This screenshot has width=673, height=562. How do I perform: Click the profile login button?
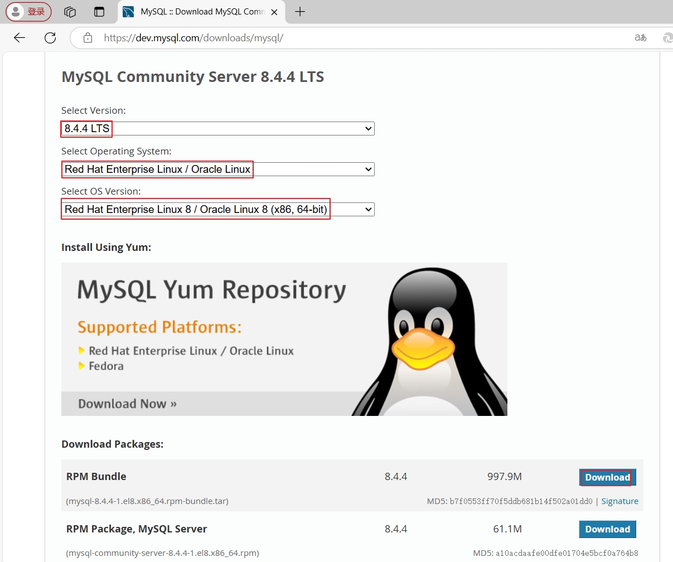point(28,12)
